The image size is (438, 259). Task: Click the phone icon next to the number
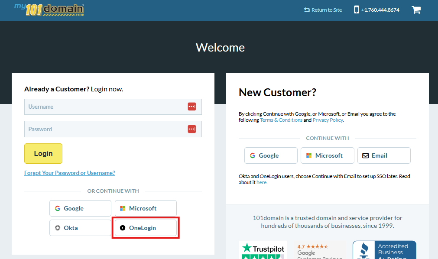[356, 10]
